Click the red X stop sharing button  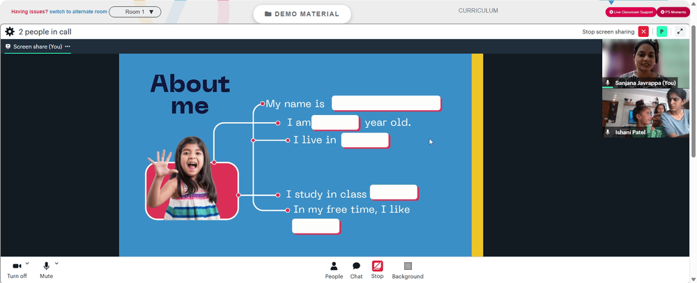point(643,31)
